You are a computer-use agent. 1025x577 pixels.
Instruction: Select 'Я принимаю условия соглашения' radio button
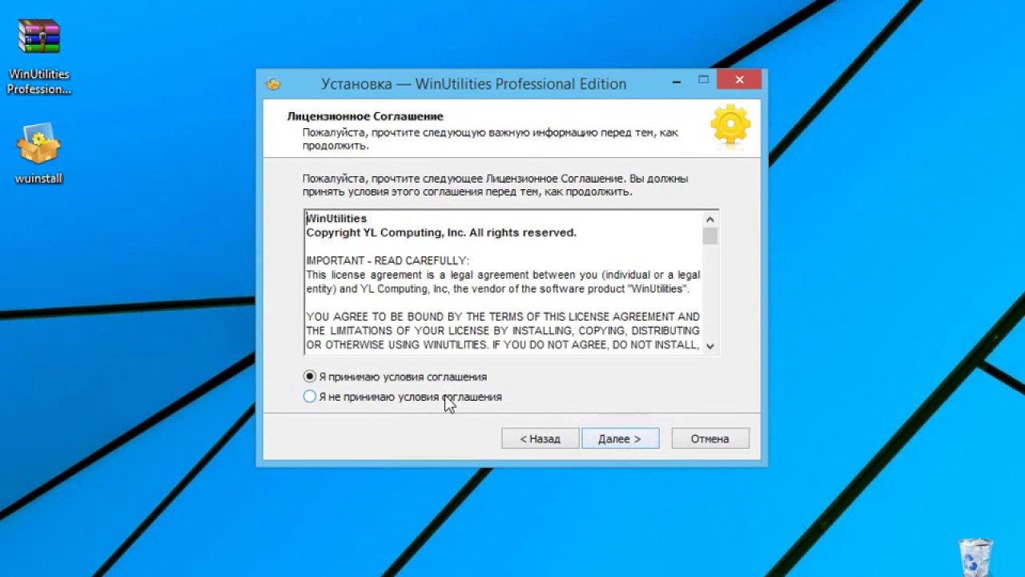310,377
